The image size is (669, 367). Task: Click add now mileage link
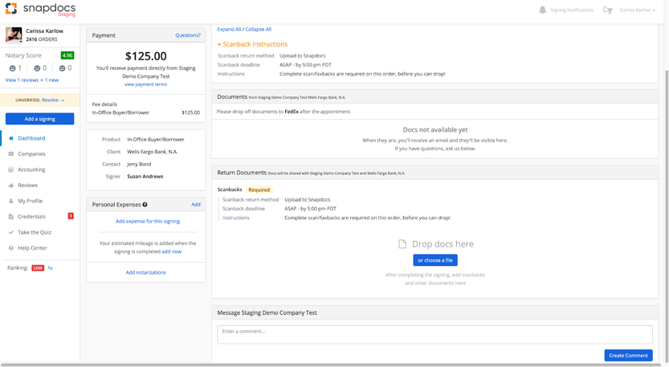pos(172,252)
